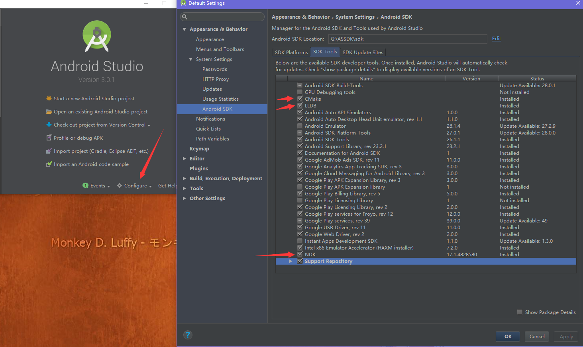Uncheck Intel x86 Emulator Accelerator checkbox
Screen dimensions: 583x347
[x=300, y=248]
